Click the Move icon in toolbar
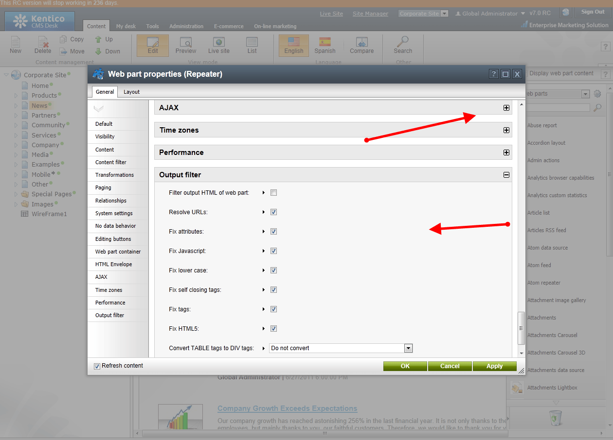The height and width of the screenshot is (440, 613). (x=63, y=51)
